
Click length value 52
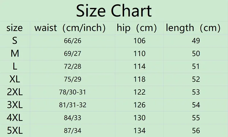196,79
